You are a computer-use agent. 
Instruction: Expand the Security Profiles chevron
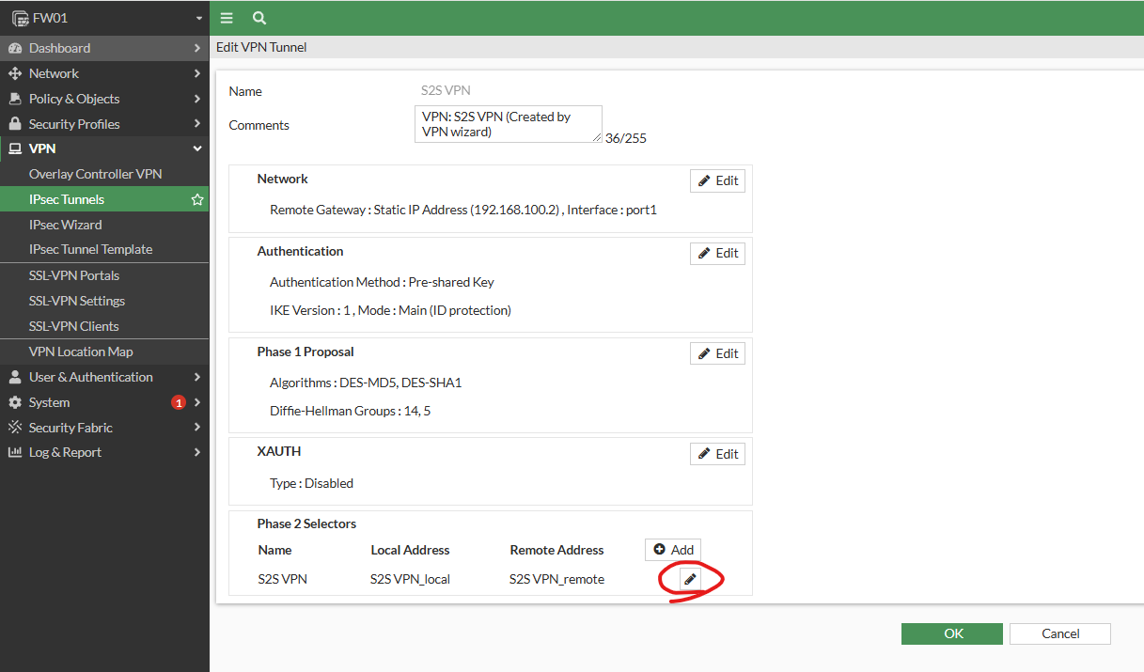click(x=197, y=124)
